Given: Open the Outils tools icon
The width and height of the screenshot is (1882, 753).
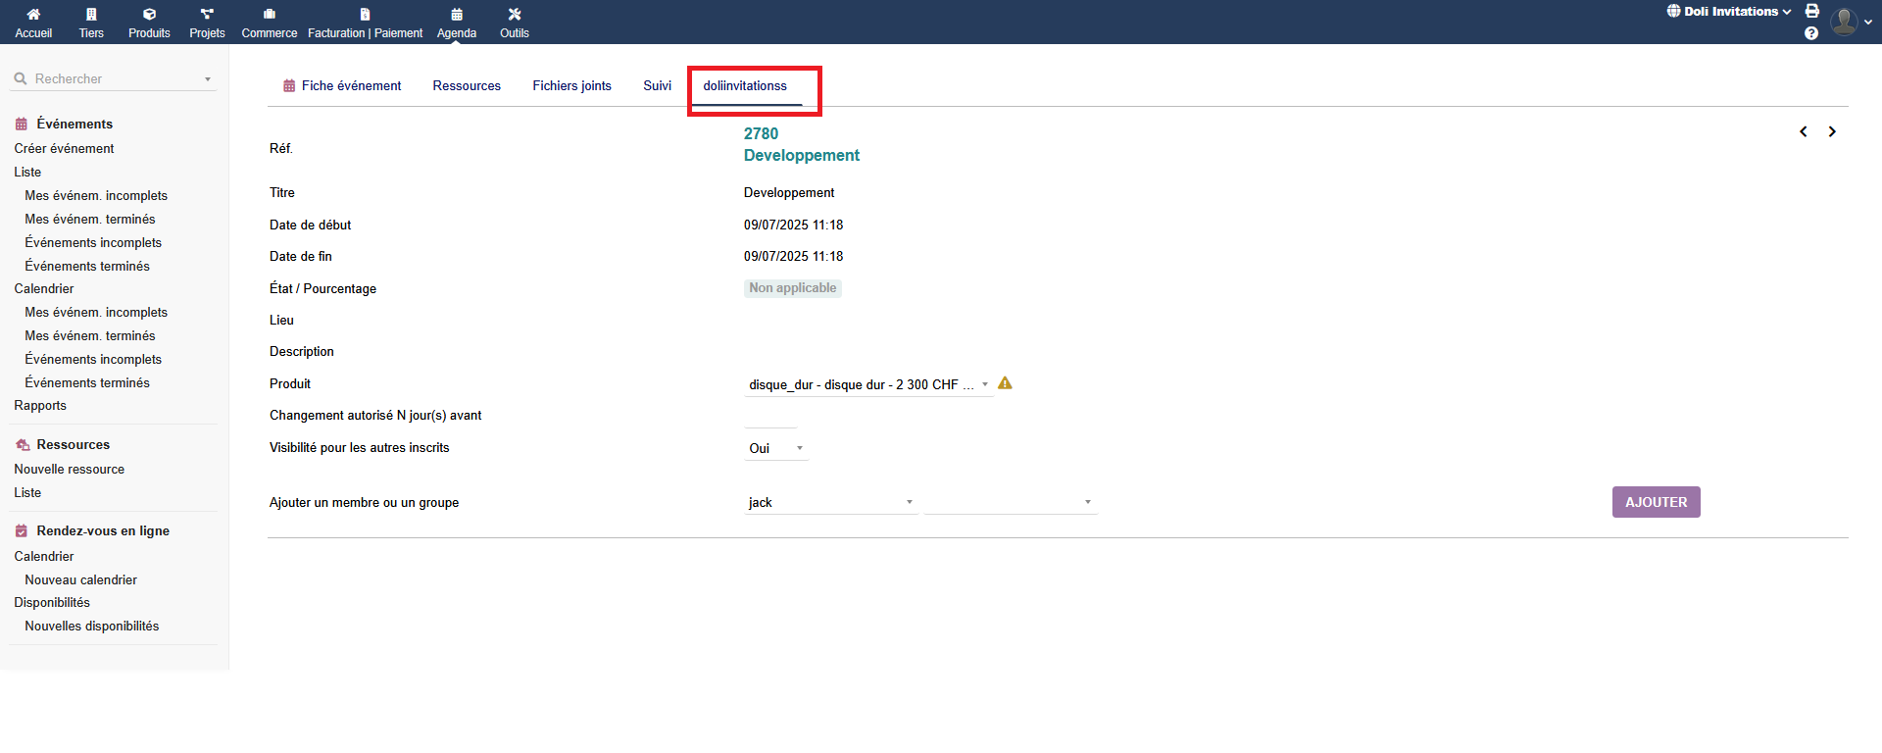Looking at the screenshot, I should [515, 15].
